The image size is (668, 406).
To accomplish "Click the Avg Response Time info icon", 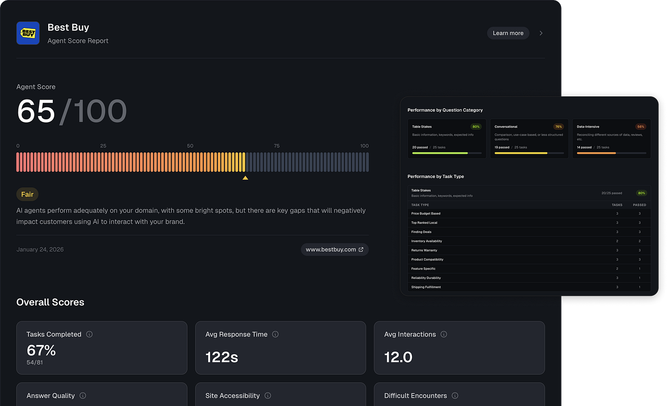I will 275,334.
